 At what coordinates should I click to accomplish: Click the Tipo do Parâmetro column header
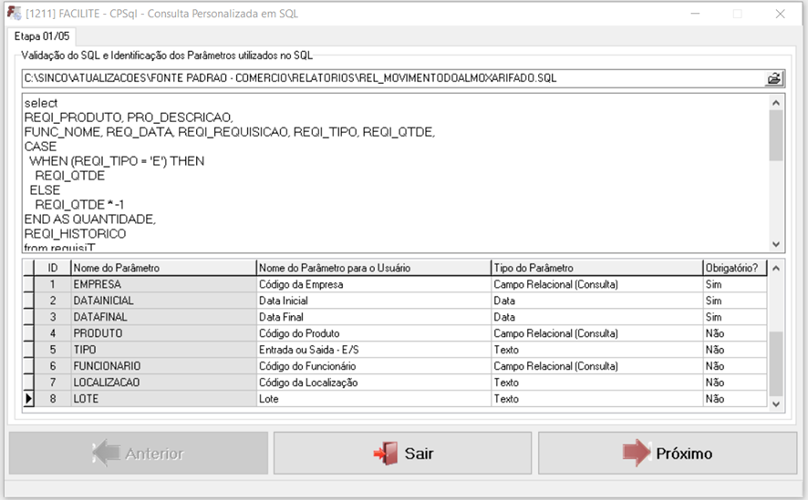[597, 268]
